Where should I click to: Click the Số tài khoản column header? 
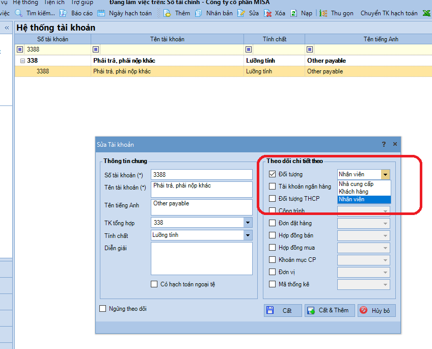52,39
